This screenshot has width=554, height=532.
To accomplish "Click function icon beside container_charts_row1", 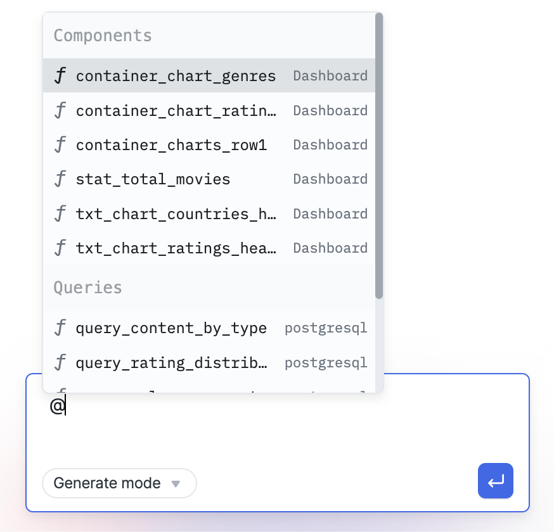I will tap(60, 145).
